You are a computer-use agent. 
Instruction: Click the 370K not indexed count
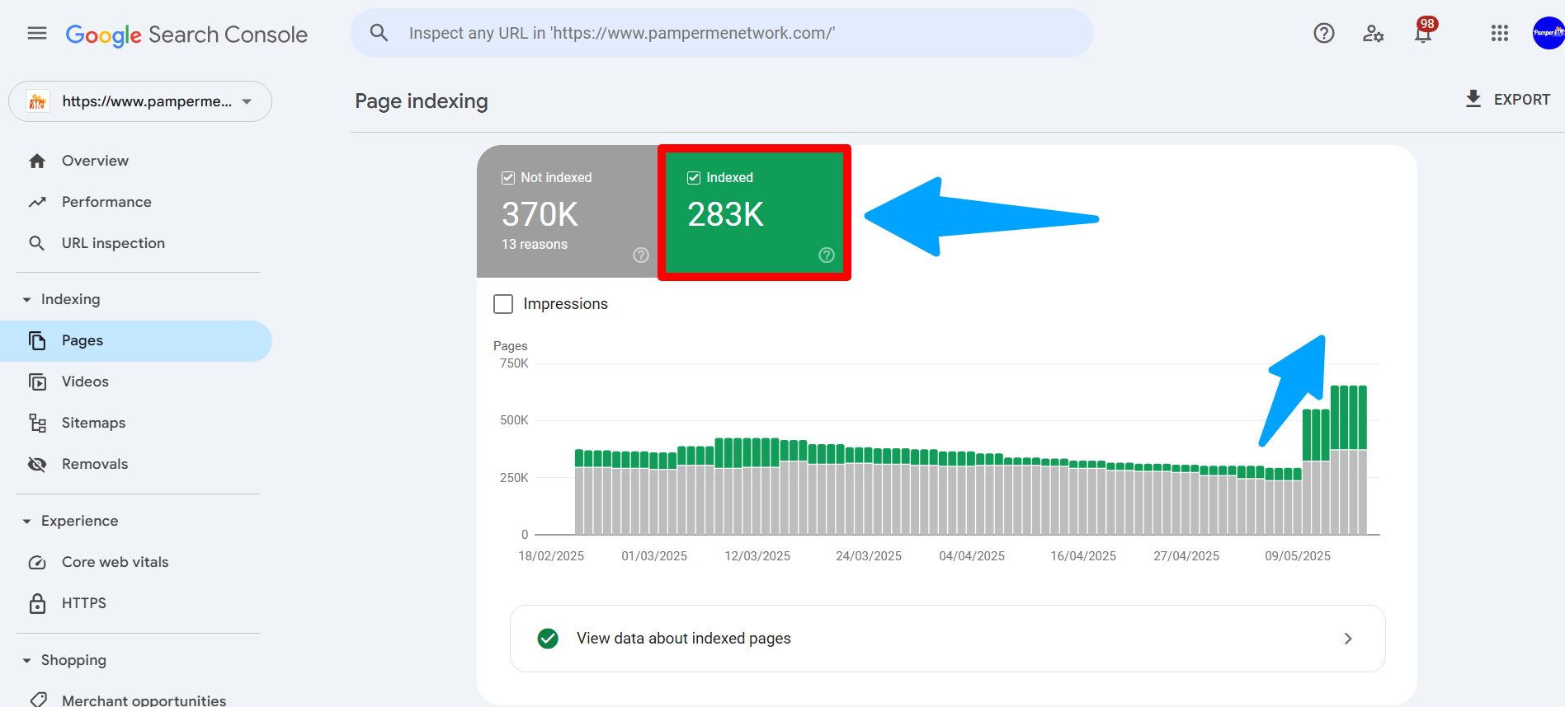click(540, 214)
